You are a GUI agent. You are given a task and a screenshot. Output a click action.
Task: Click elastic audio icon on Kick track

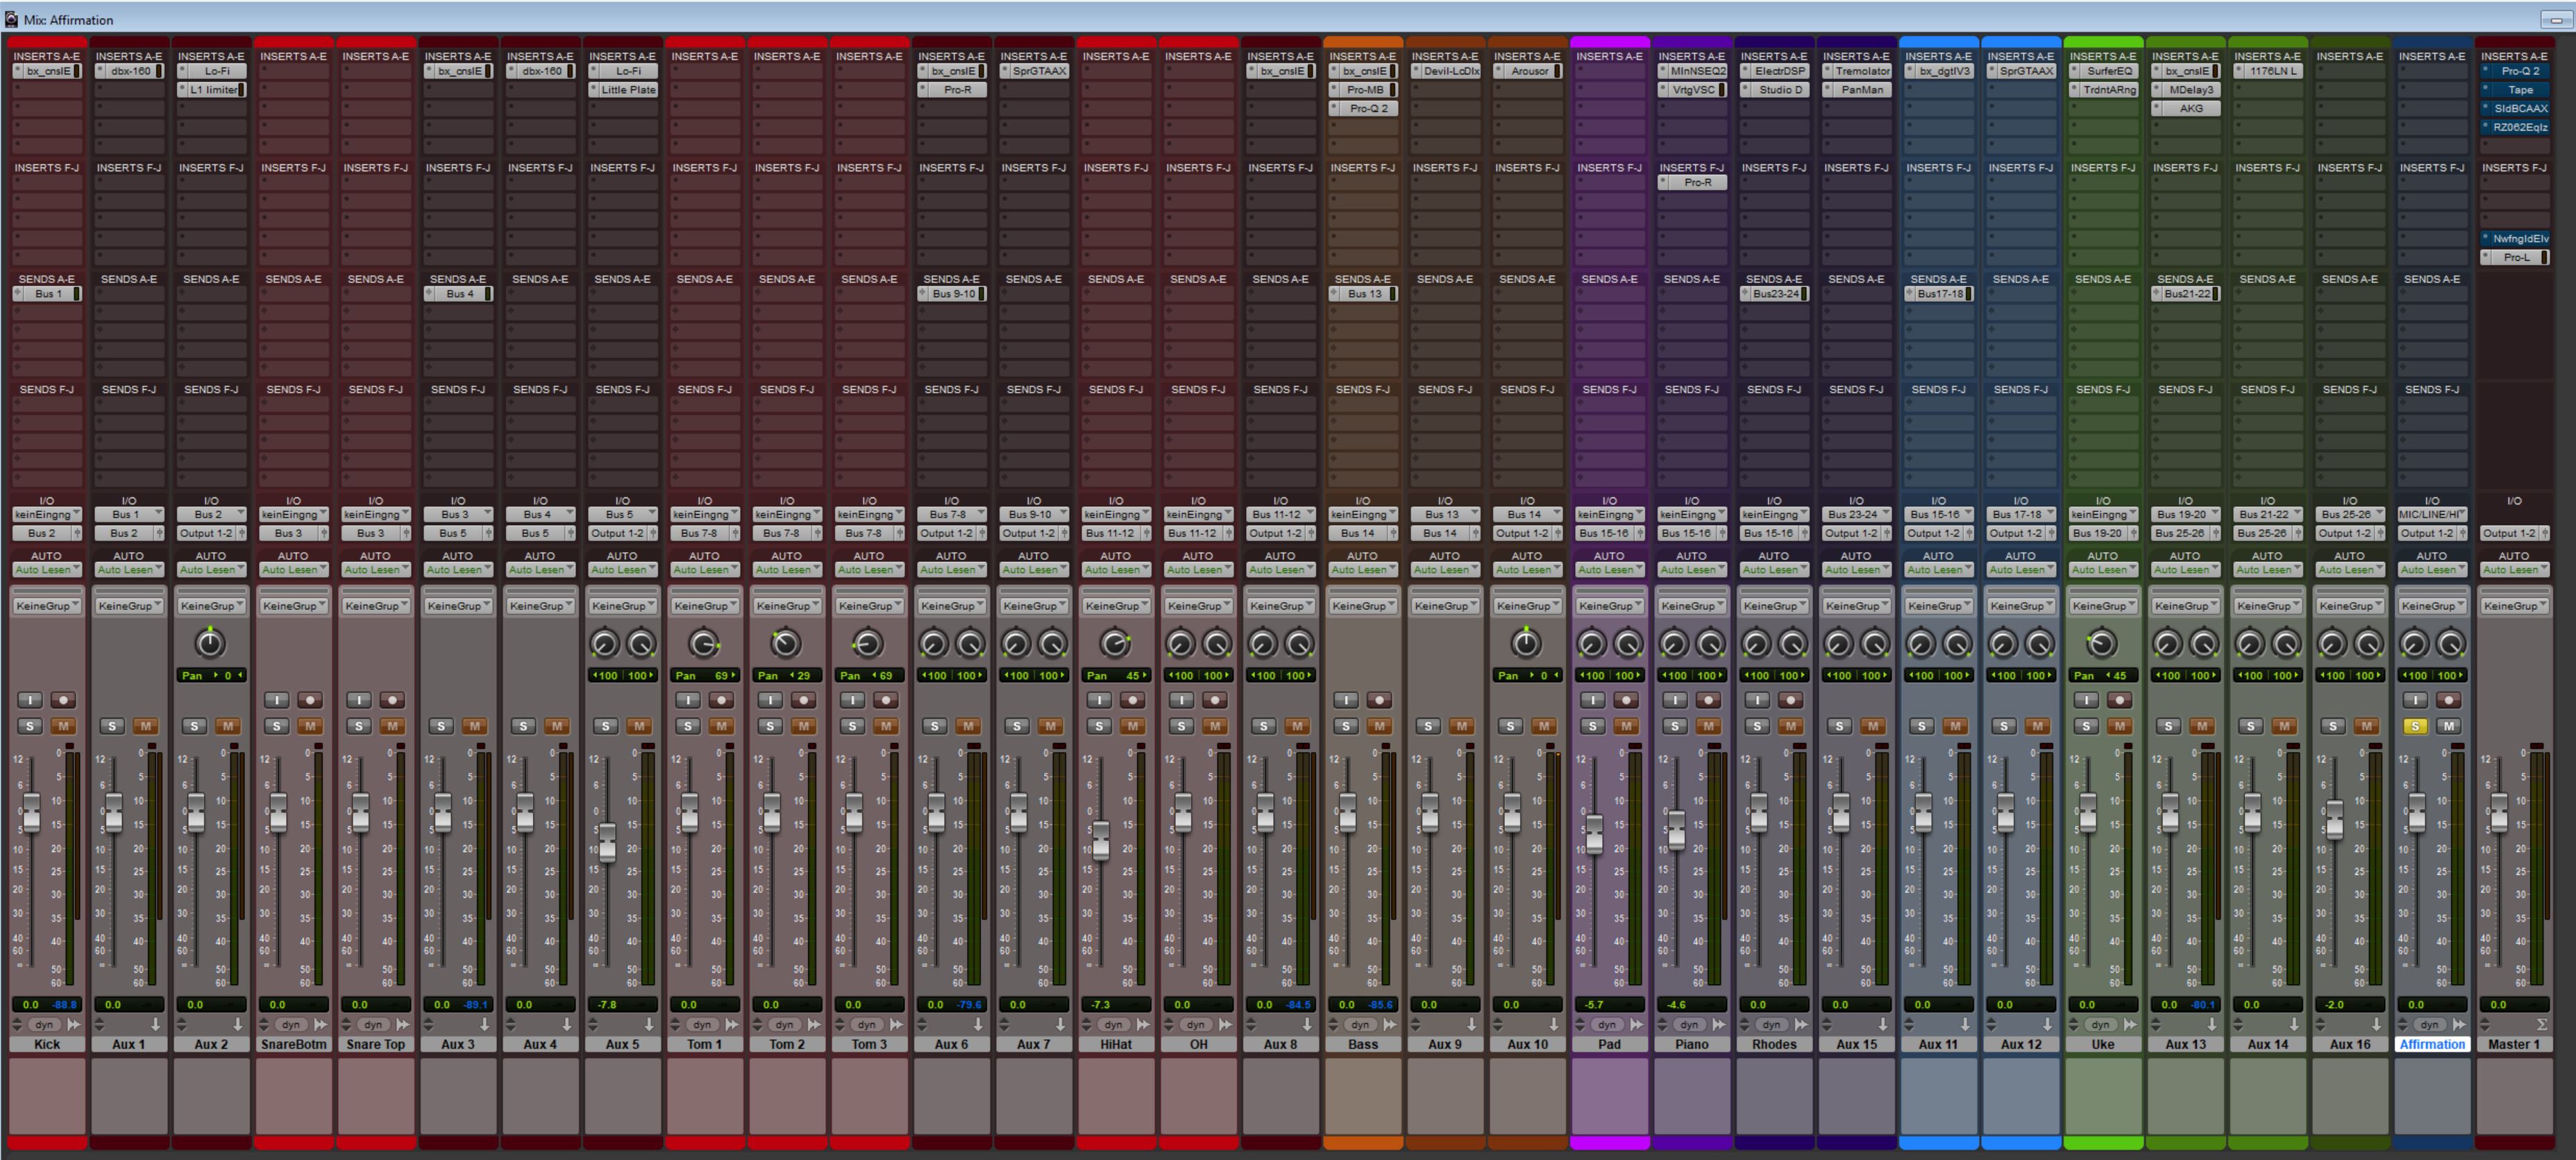pyautogui.click(x=74, y=1025)
